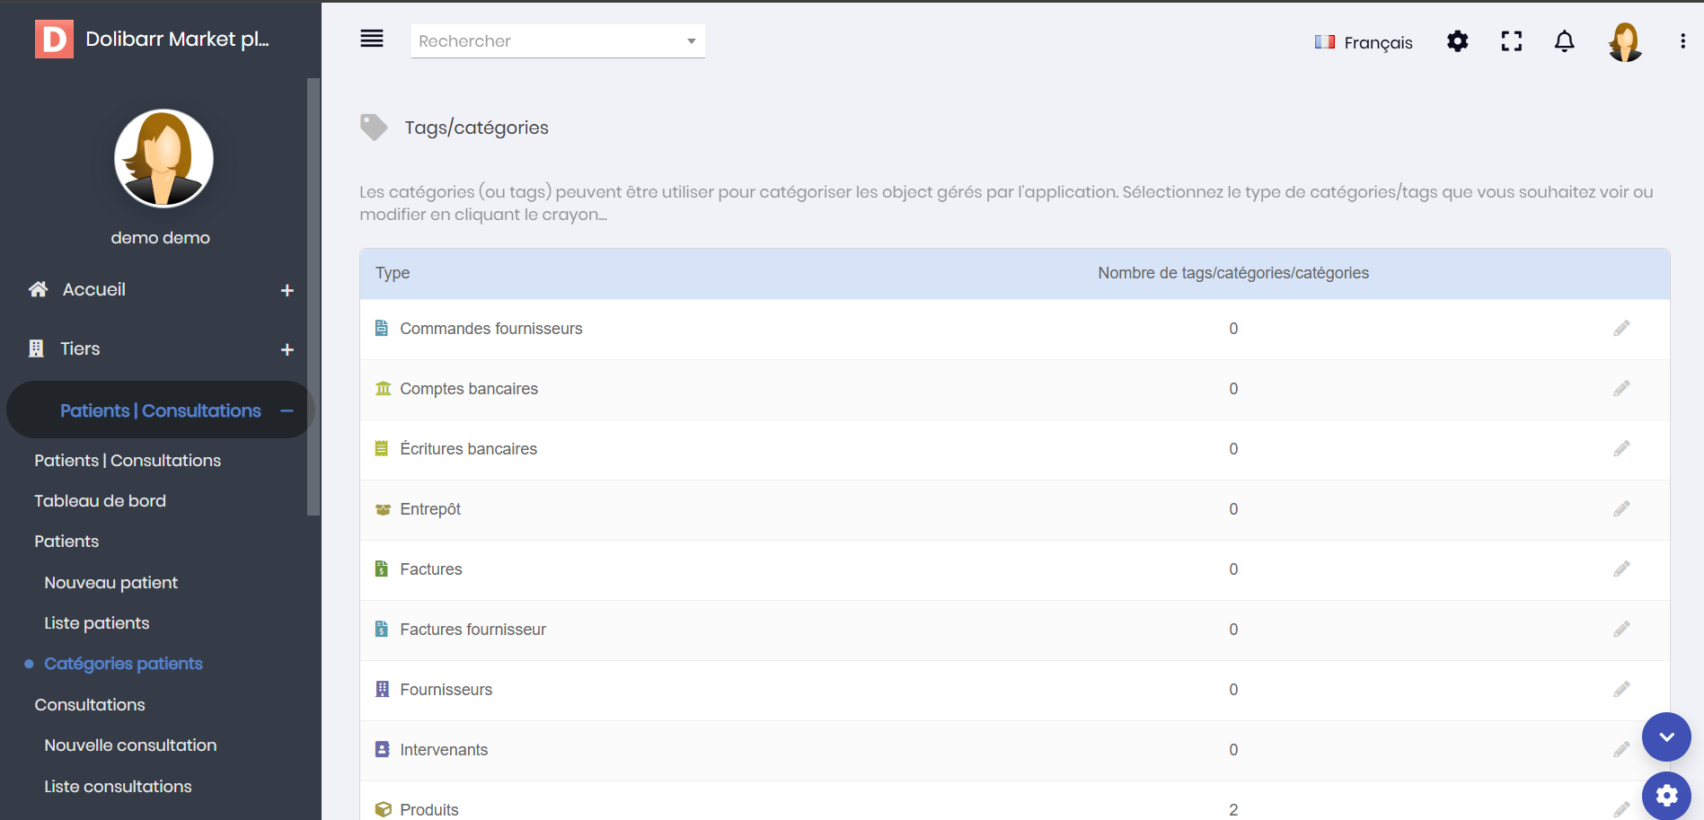Toggle the fullscreen mode icon

point(1512,41)
